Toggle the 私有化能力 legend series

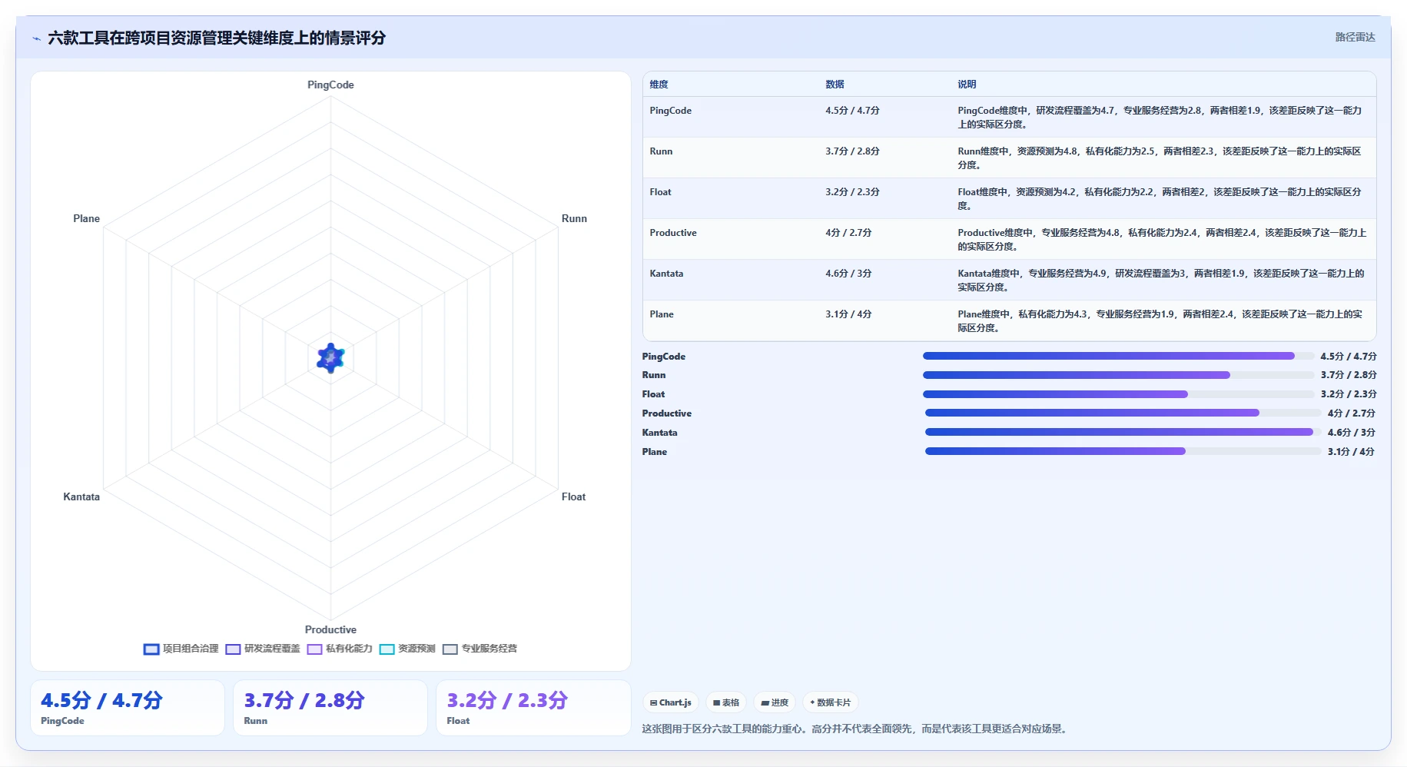(x=340, y=649)
